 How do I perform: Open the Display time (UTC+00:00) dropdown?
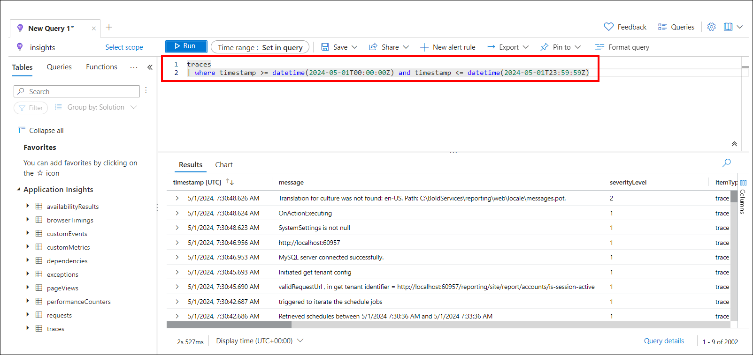[x=260, y=341]
